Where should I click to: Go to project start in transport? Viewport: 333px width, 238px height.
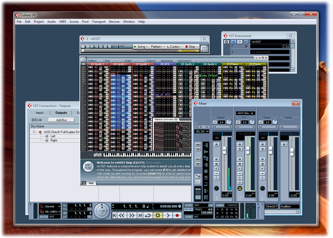[114, 216]
